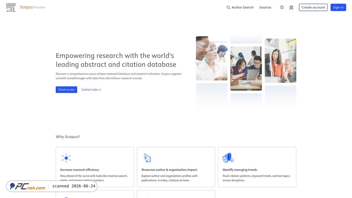Select Increase research efficiency heading
The height and width of the screenshot is (198, 352).
(x=79, y=170)
